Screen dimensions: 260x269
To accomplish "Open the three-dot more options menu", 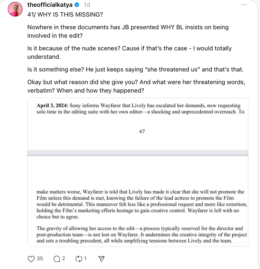I will pos(244,5).
